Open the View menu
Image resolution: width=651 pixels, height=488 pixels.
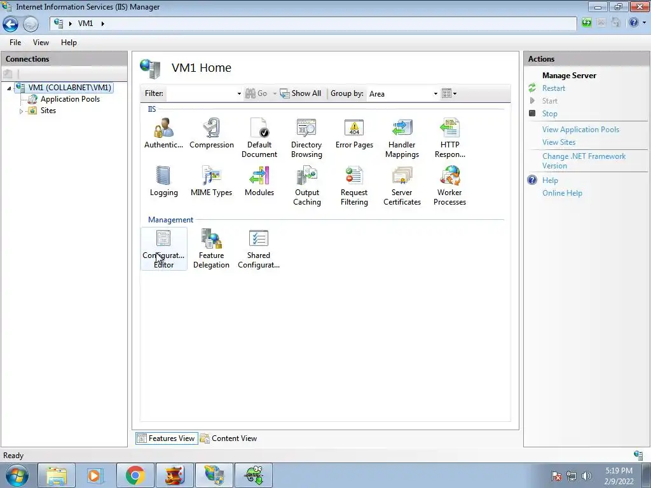(x=41, y=43)
